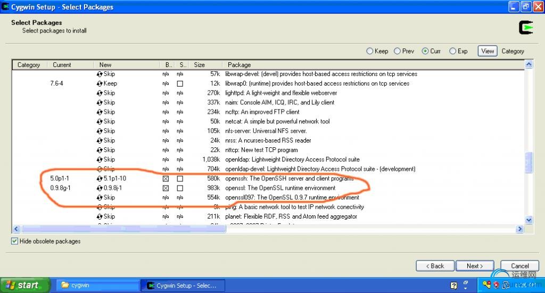Cycle the Skip icon for openldap
The height and width of the screenshot is (293, 545).
click(x=100, y=160)
